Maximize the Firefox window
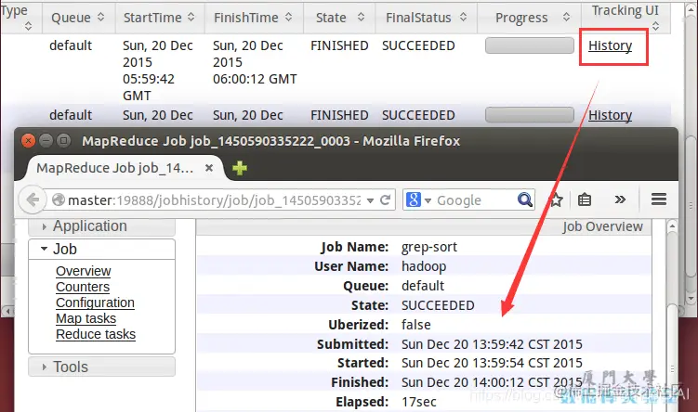This screenshot has width=698, height=412. coord(63,141)
